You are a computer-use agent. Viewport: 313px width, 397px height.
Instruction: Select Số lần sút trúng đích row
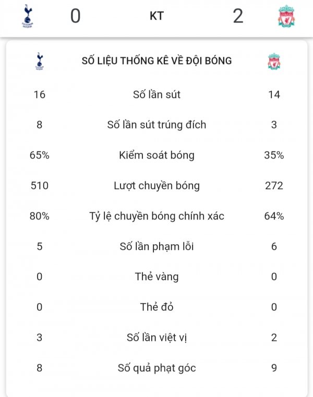point(156,125)
